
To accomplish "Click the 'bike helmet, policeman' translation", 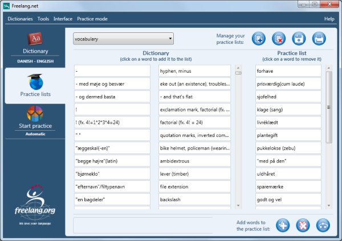I will (194, 148).
